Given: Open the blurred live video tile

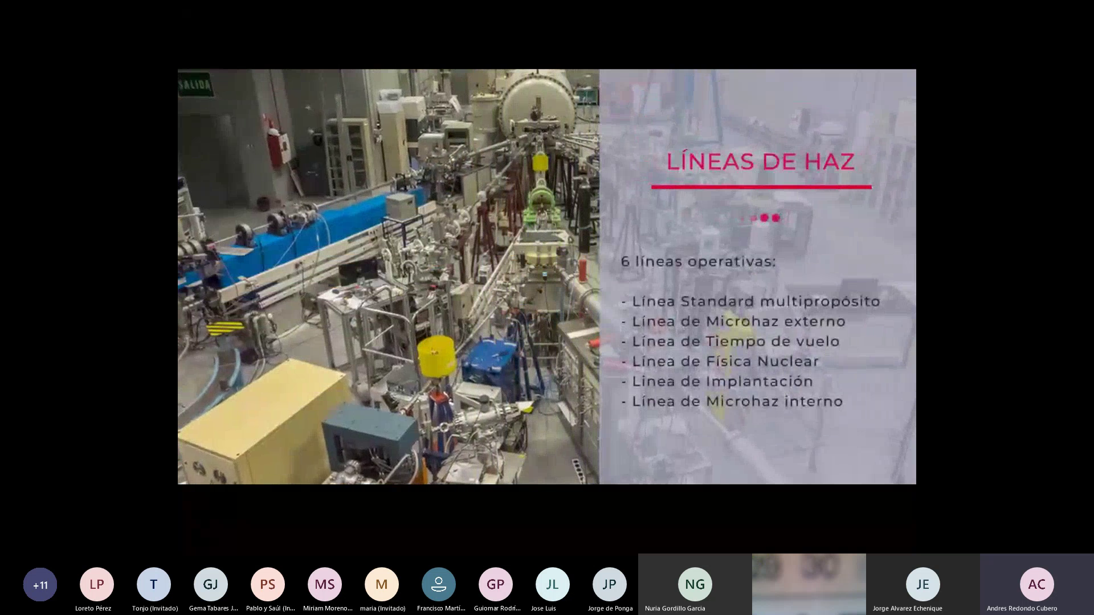Looking at the screenshot, I should point(809,584).
